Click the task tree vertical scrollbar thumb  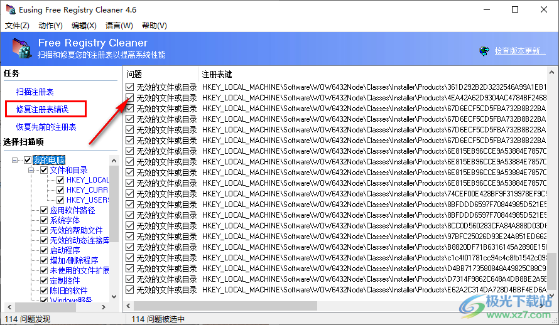tap(114, 204)
